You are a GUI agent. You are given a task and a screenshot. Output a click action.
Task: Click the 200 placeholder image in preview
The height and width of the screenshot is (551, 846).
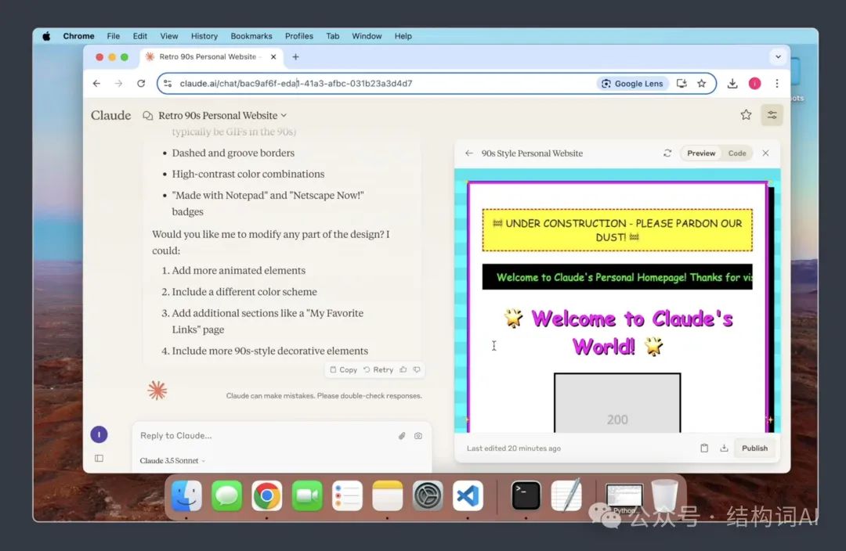[617, 403]
